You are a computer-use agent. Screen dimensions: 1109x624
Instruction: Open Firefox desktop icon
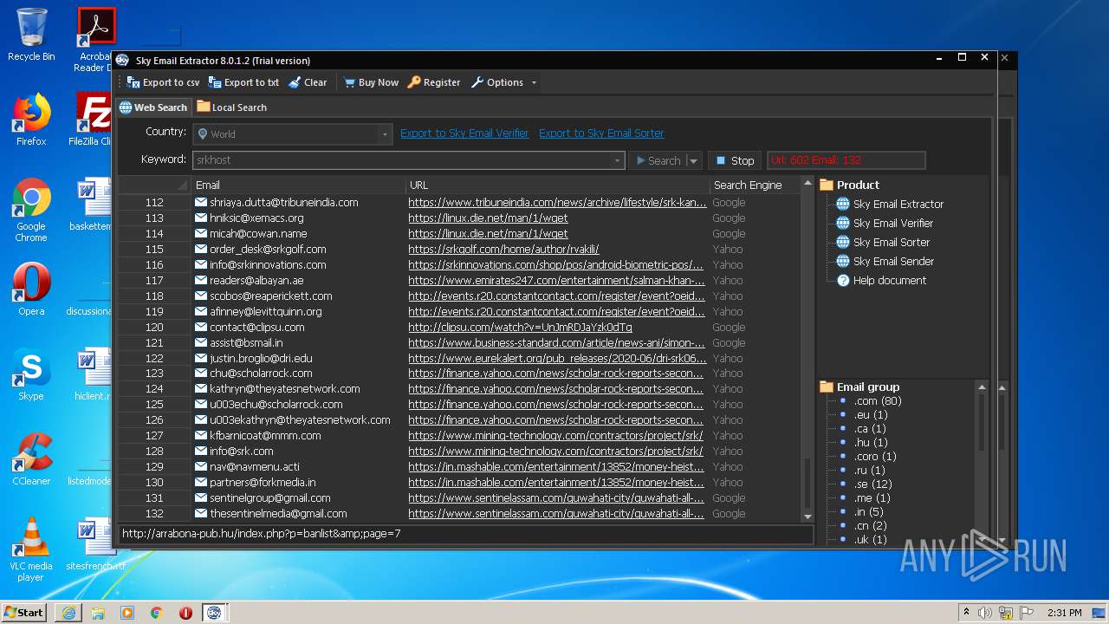(31, 120)
